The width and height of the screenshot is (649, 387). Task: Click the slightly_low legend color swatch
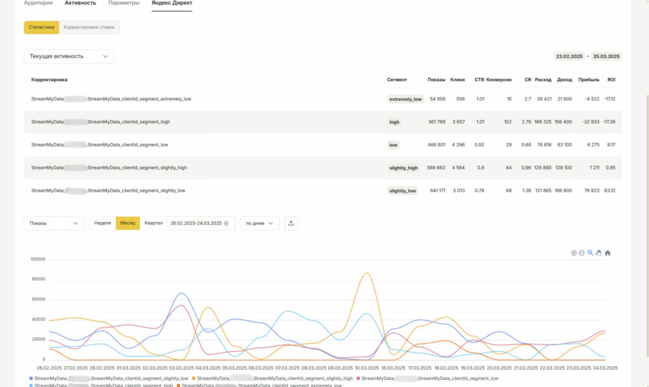click(x=31, y=378)
